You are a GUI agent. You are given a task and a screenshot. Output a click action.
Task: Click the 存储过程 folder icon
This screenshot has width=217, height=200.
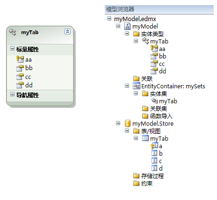click(136, 176)
